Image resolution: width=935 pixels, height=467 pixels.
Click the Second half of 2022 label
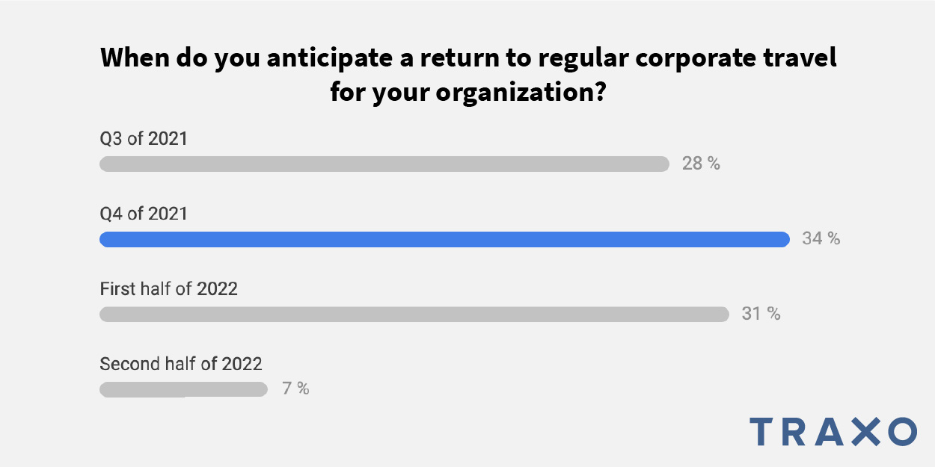tap(181, 364)
